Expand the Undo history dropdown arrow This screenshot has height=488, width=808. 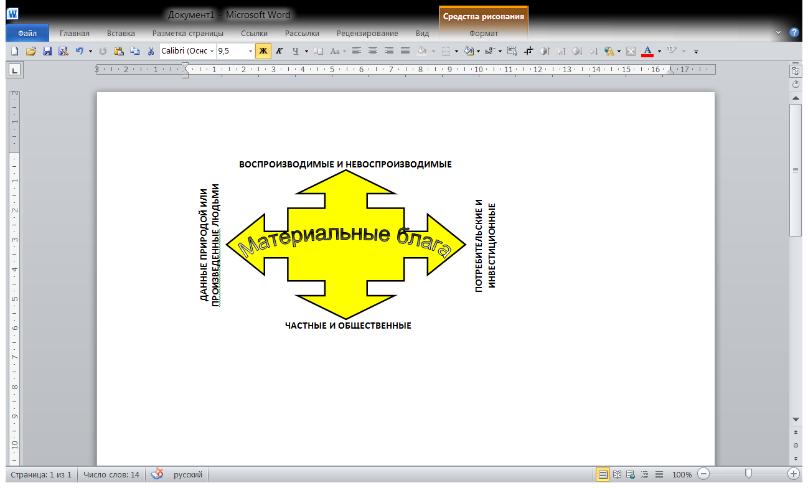coord(90,51)
